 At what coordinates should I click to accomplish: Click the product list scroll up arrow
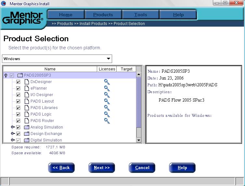tap(139, 74)
